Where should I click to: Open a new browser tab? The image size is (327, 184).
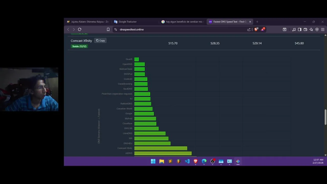(x=257, y=22)
